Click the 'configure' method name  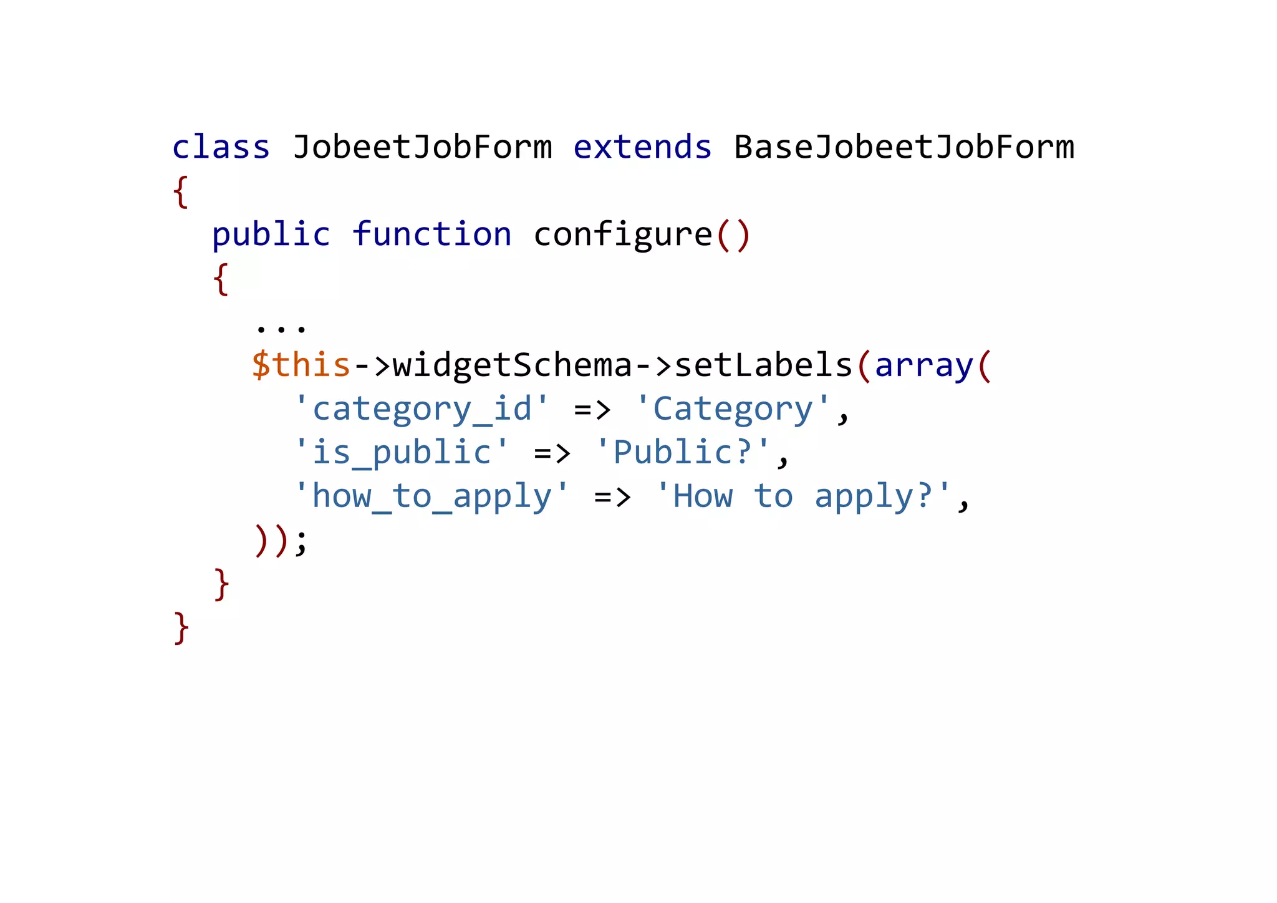point(623,236)
